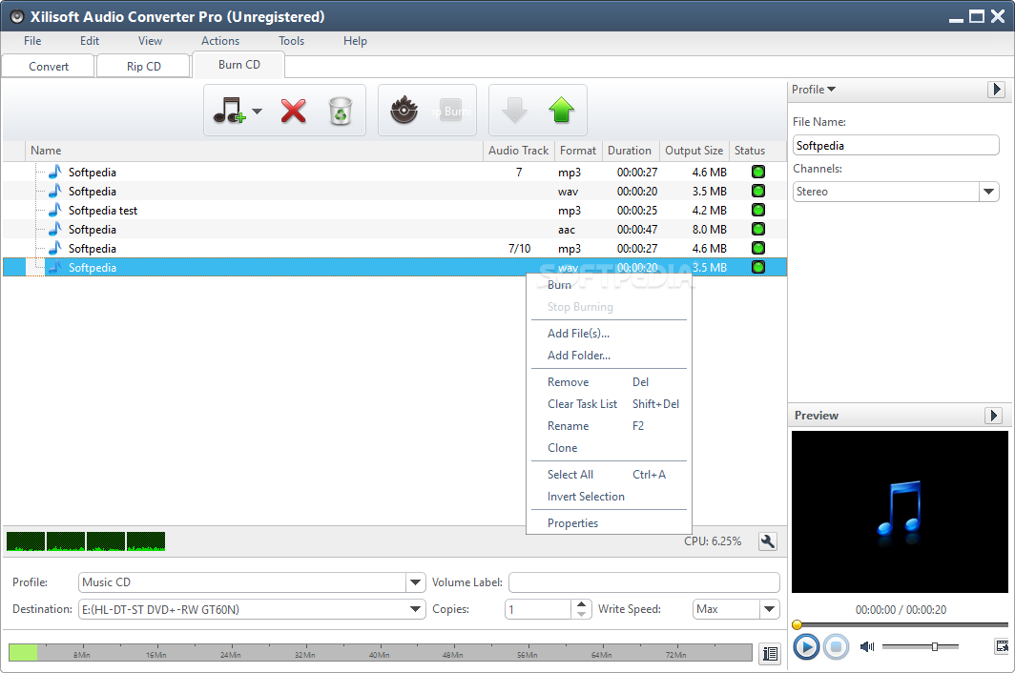The width and height of the screenshot is (1015, 673).
Task: Click the preview video thumbnail
Action: click(x=900, y=511)
